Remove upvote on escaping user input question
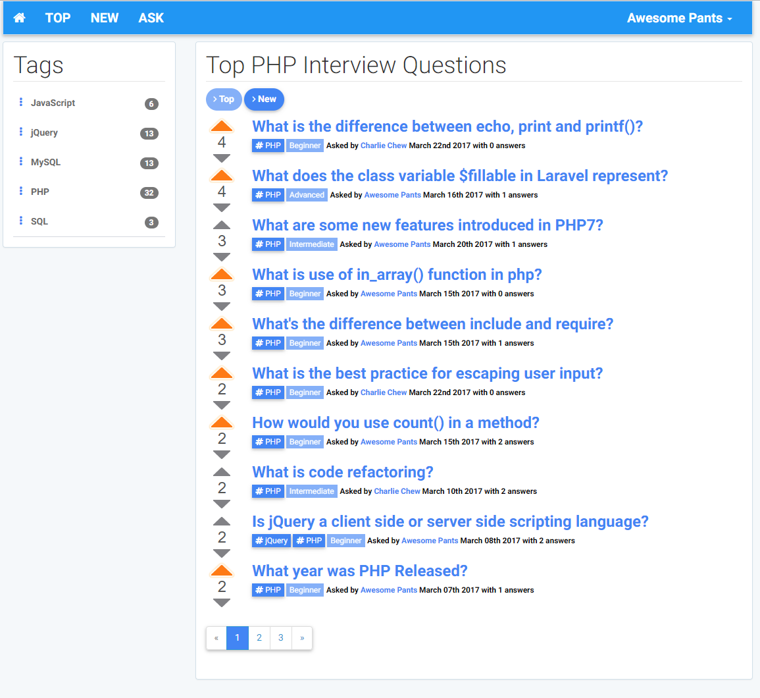 (222, 373)
